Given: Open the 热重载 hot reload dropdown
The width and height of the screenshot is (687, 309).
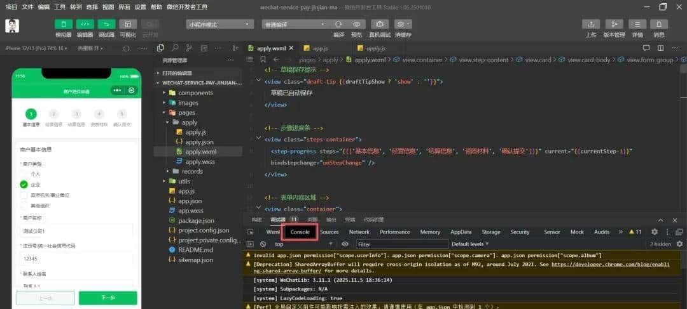Looking at the screenshot, I should coord(91,48).
